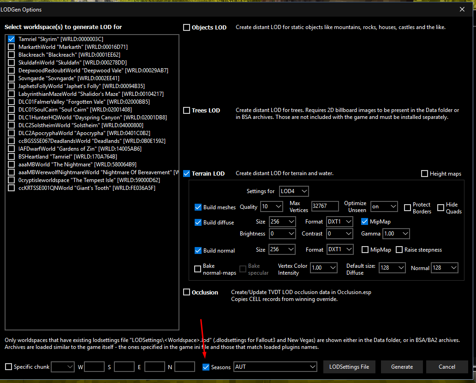Enable Bake normal-maps checkbox
The width and height of the screenshot is (476, 383).
point(197,269)
